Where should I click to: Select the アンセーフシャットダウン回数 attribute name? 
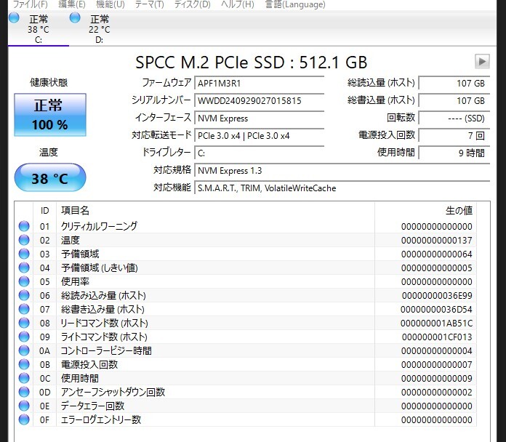(x=113, y=392)
